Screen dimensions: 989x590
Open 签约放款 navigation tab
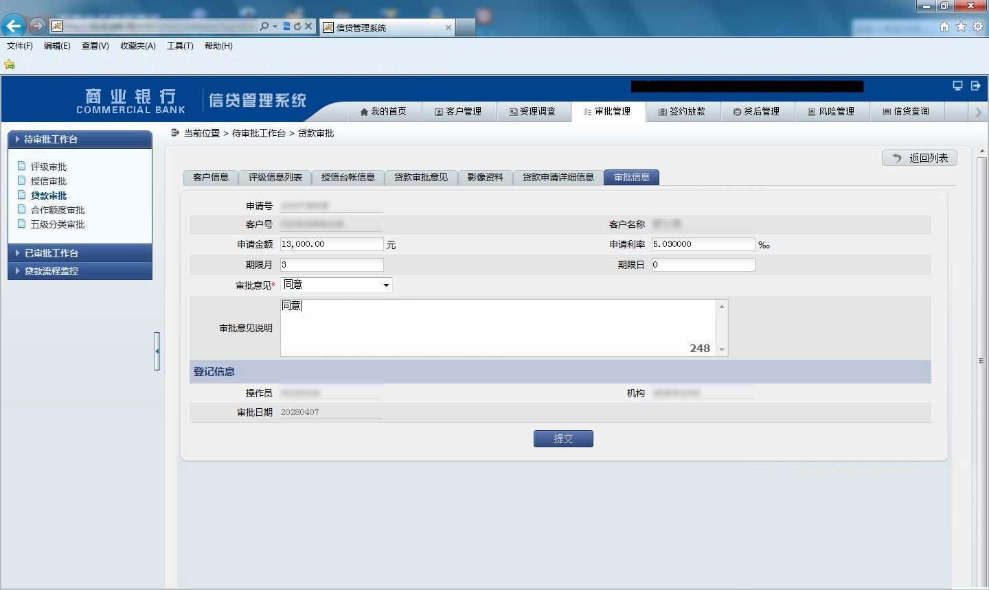tap(683, 111)
